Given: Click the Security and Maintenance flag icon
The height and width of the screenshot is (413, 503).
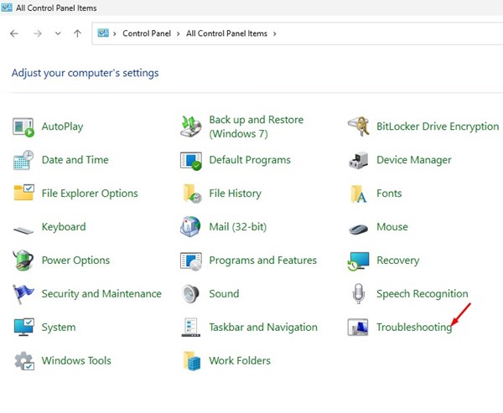Looking at the screenshot, I should [x=23, y=294].
